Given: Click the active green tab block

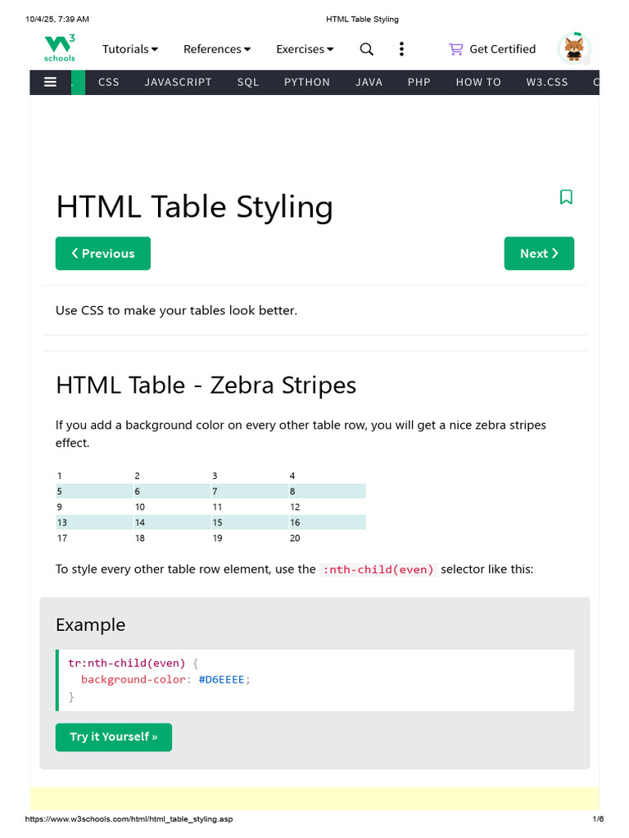Looking at the screenshot, I should [x=78, y=83].
